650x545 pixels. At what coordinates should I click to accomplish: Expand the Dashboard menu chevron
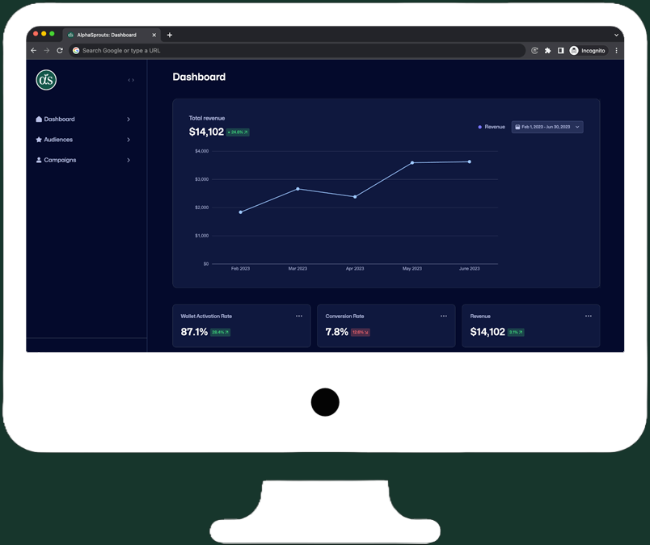click(129, 119)
